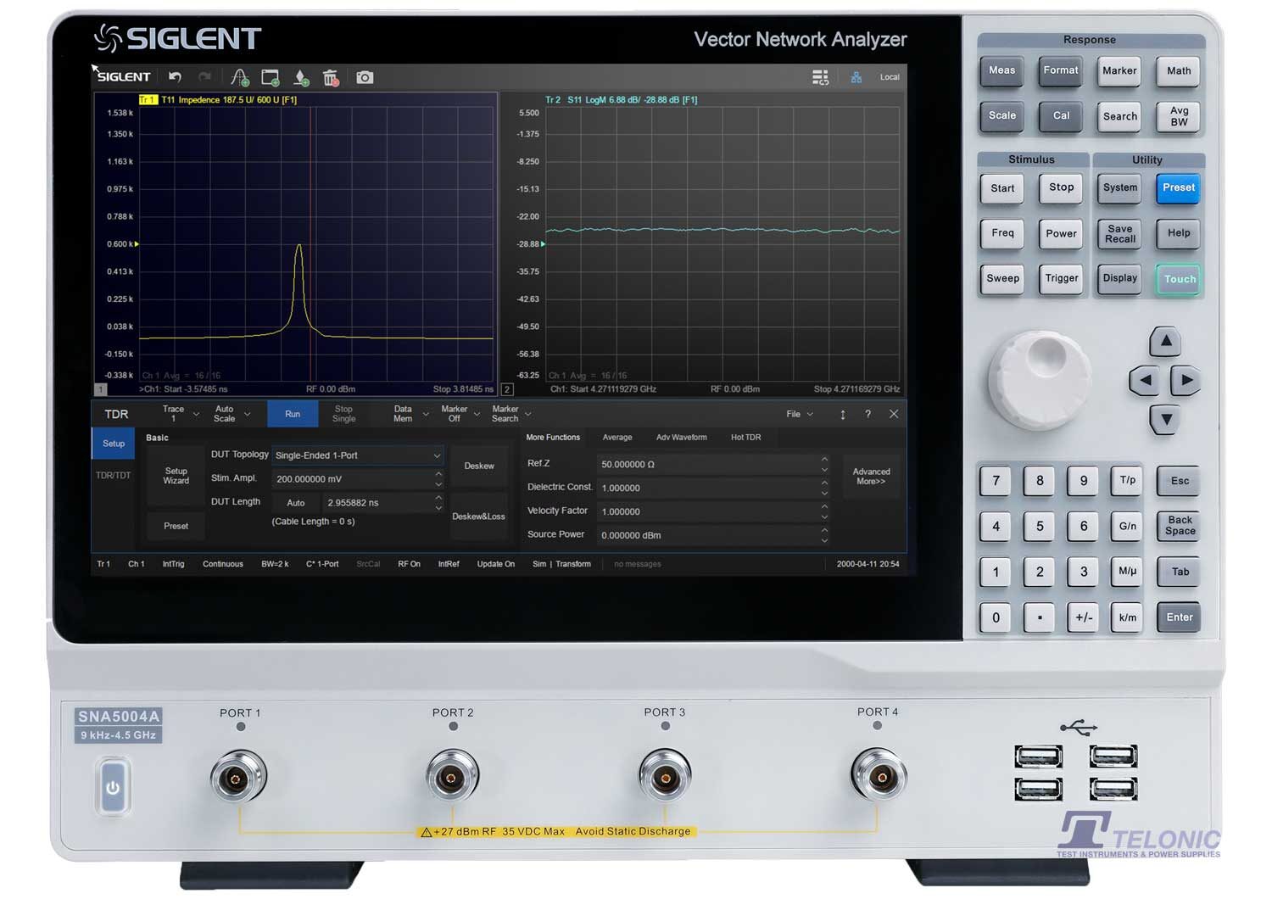Click the Preset button in Basic section
The image size is (1272, 899).
tap(176, 526)
